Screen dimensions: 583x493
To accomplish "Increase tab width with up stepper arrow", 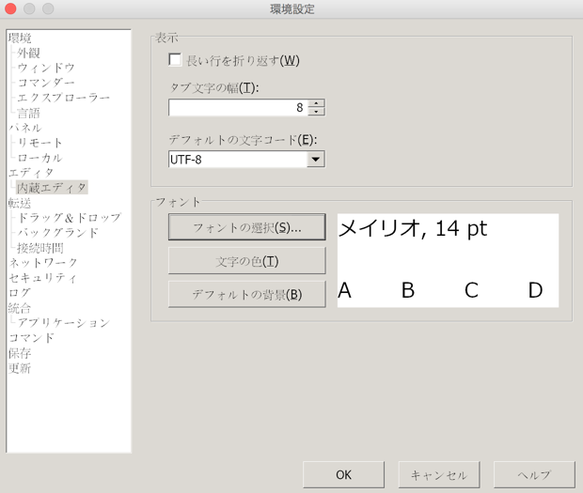I will 316,103.
